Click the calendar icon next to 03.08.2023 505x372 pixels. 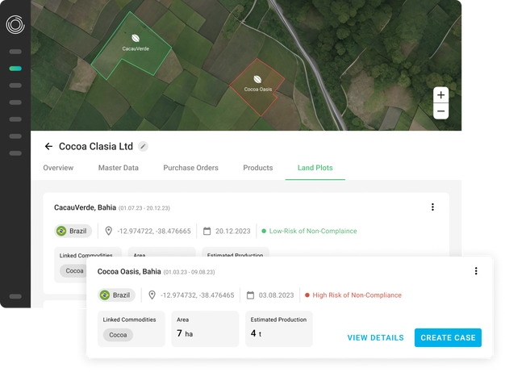click(x=250, y=295)
